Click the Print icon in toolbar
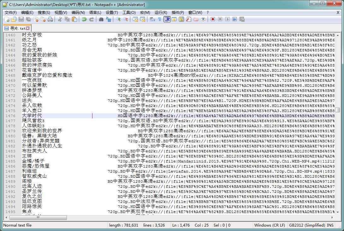The height and width of the screenshot is (231, 344). (x=50, y=20)
